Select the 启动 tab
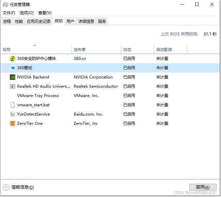This screenshot has width=221, height=197. coord(58,21)
